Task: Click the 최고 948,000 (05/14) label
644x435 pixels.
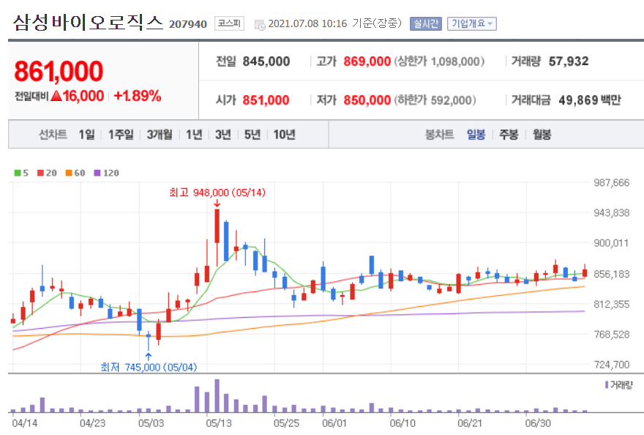Action: [x=217, y=193]
